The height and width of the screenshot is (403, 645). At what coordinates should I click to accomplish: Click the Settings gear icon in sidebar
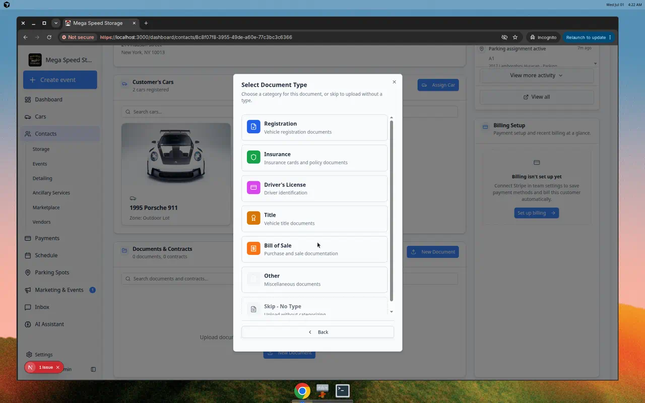pos(29,355)
